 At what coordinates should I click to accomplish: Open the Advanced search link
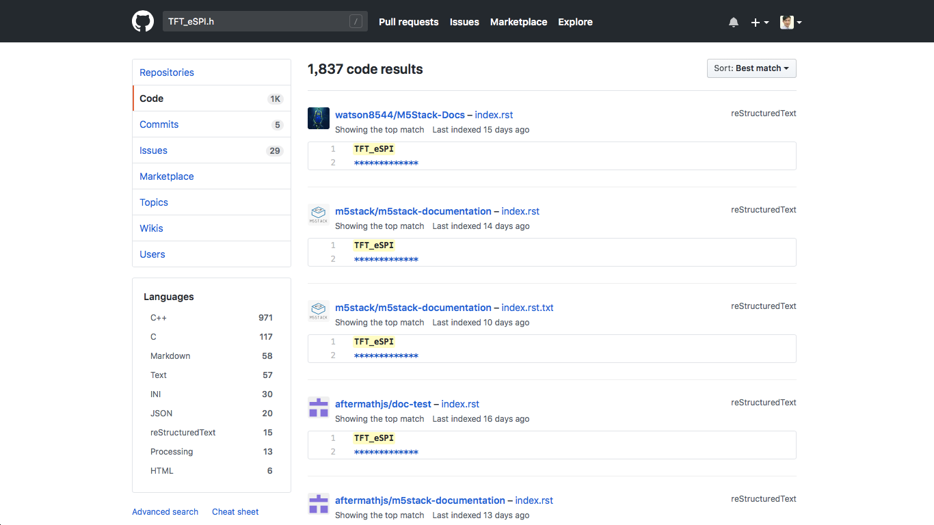click(x=165, y=512)
